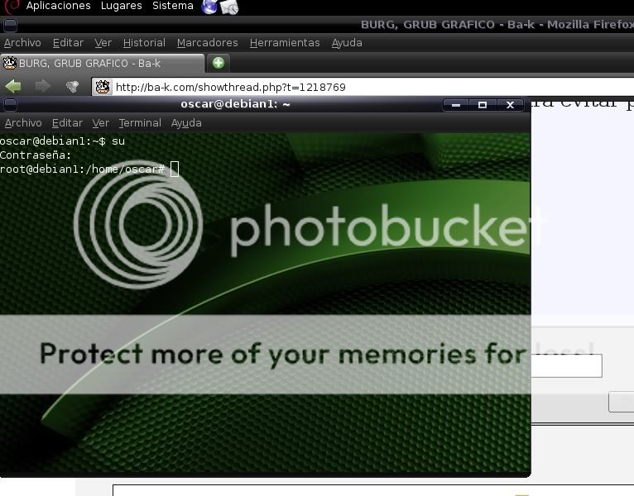Click the site favicon in the URL bar
This screenshot has height=496, width=634.
103,87
